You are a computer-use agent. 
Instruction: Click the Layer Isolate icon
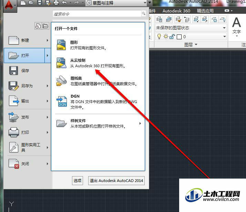pyautogui.click(x=196, y=19)
